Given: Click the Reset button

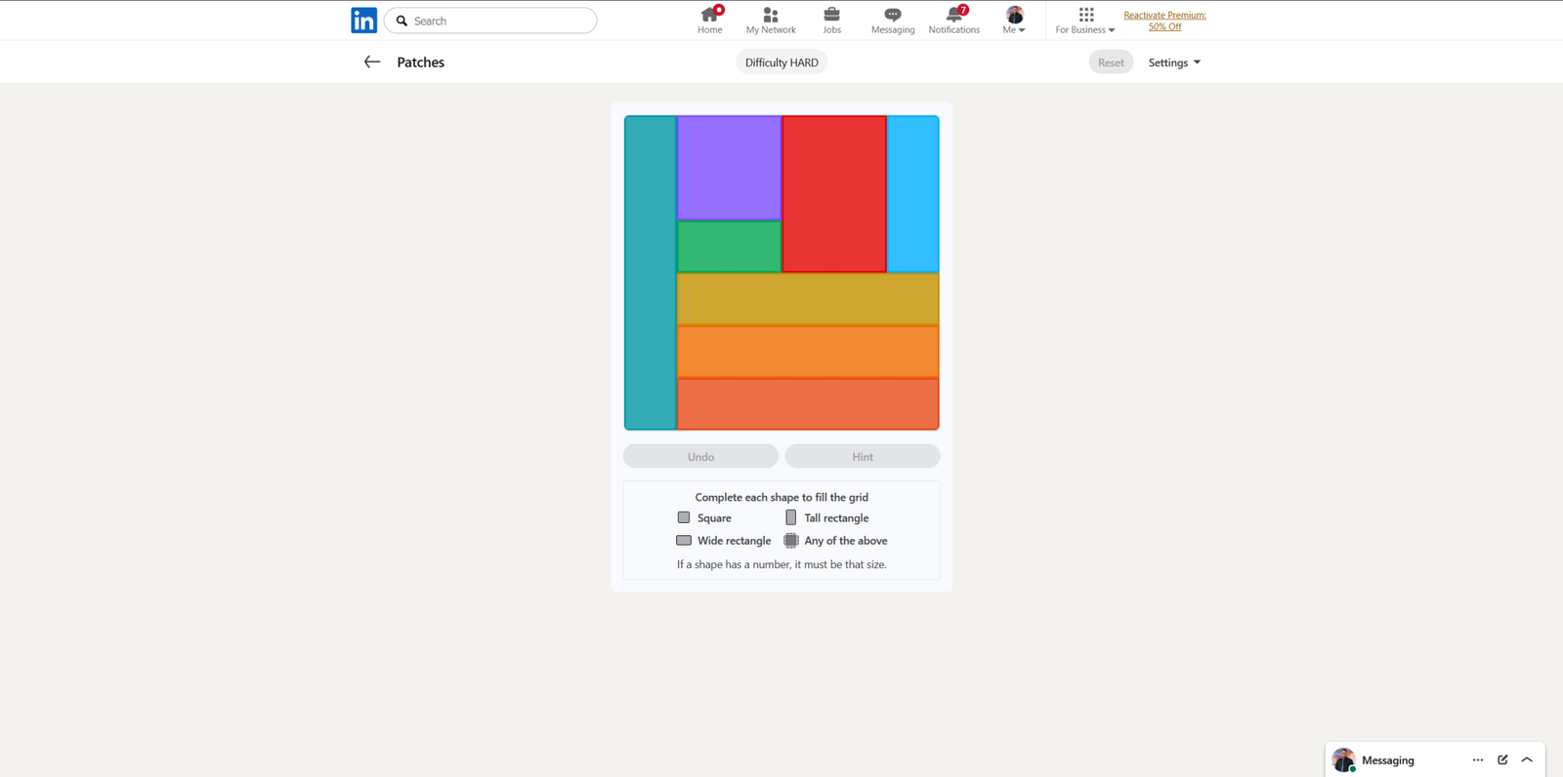Looking at the screenshot, I should point(1111,62).
